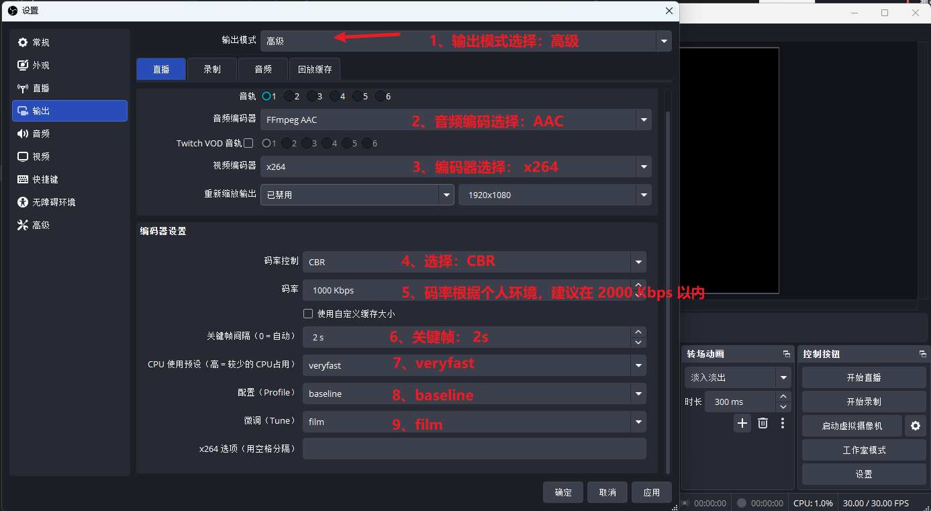Open 外观 settings via its sidebar icon

click(x=23, y=65)
